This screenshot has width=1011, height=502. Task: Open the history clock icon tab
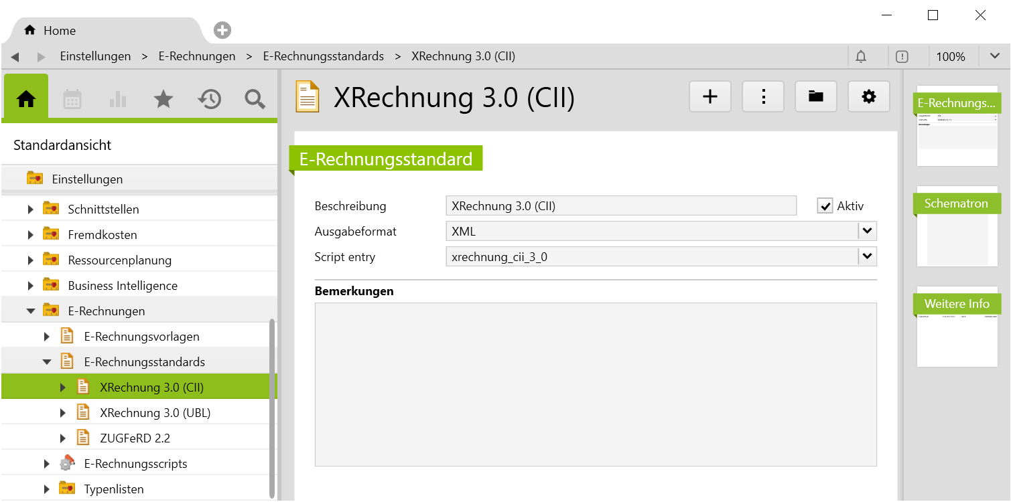(209, 99)
